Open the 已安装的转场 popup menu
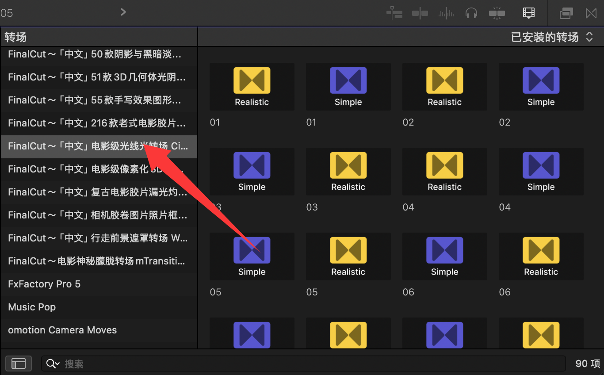This screenshot has height=375, width=604. point(551,37)
